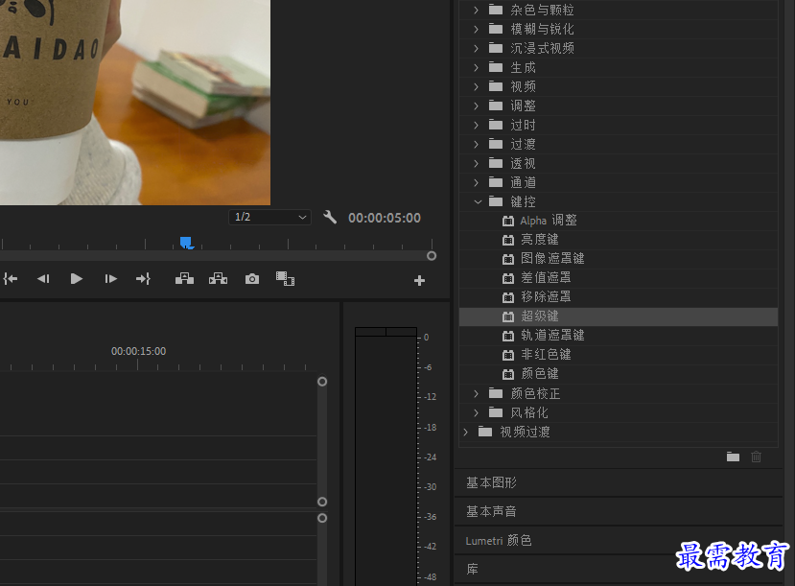This screenshot has width=795, height=586.
Task: Select the 移除遮罩 effect
Action: (619, 297)
